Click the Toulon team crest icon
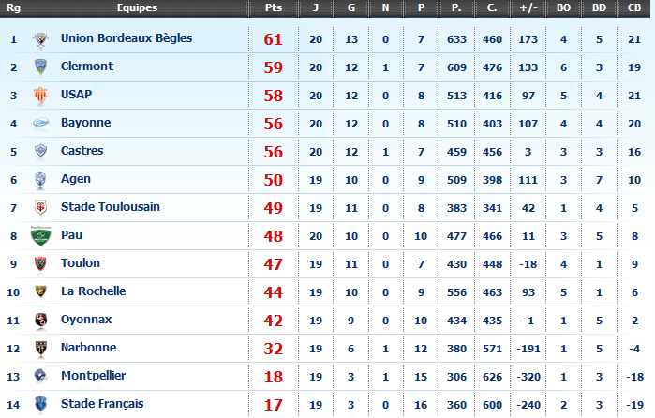 [40, 263]
